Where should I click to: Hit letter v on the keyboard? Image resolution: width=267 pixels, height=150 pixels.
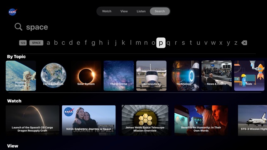206,43
